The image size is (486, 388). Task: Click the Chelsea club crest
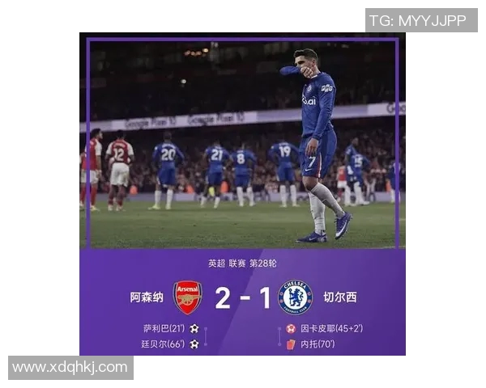tap(295, 297)
